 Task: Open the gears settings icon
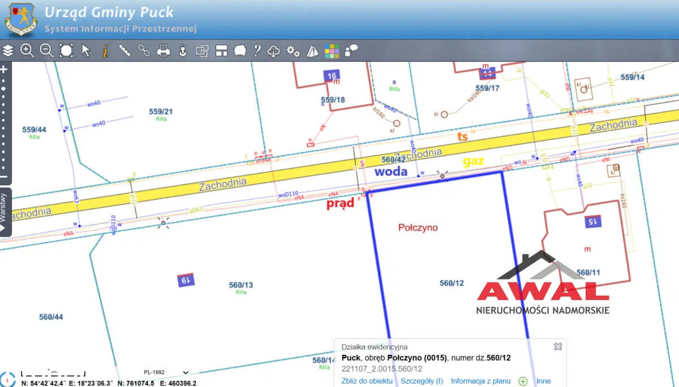click(293, 51)
